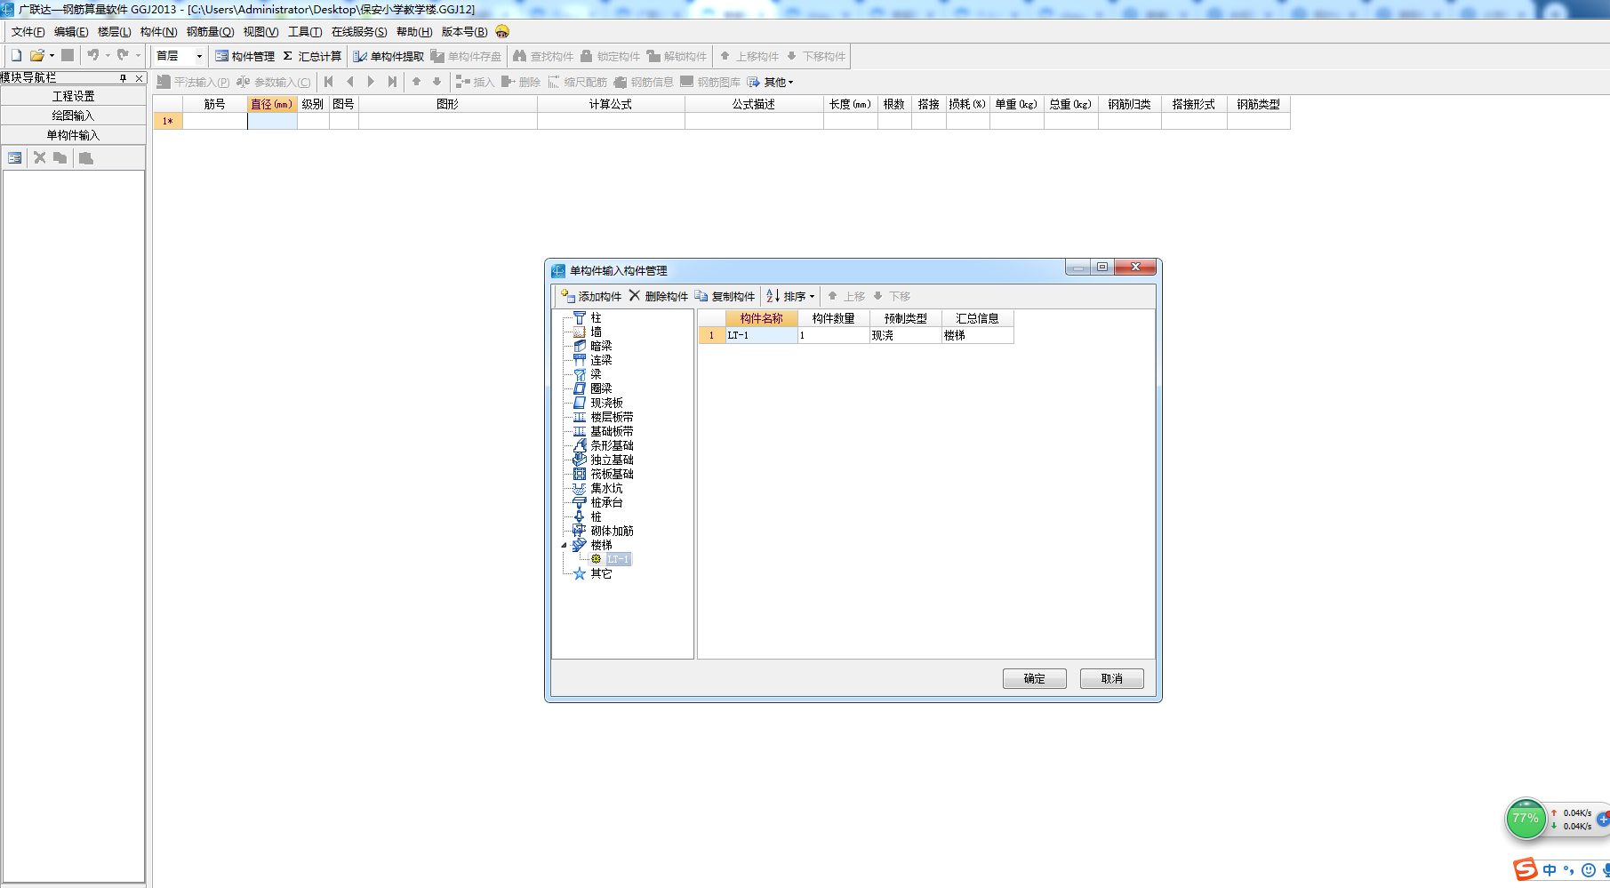Click the Sogou input method S icon

point(1526,869)
